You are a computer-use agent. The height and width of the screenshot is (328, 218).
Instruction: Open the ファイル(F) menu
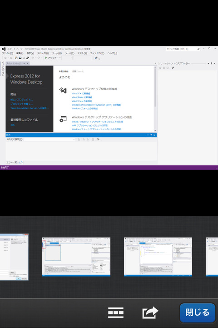coord(7,53)
